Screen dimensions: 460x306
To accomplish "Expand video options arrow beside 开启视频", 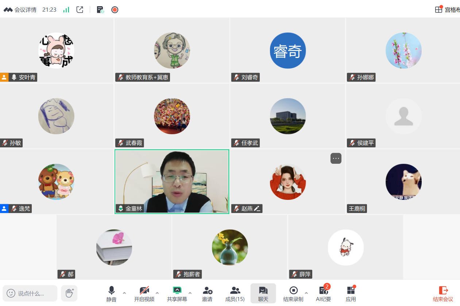I will point(157,293).
